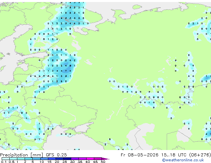Choose the 20–25 mm dark blue swatch
Viewport: 211px width, 163px height.
59,159
